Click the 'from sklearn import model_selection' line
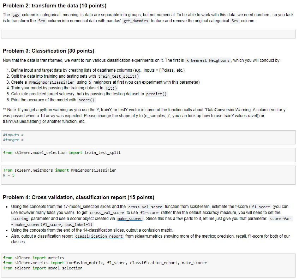This screenshot has width=299, height=280. 43,268
